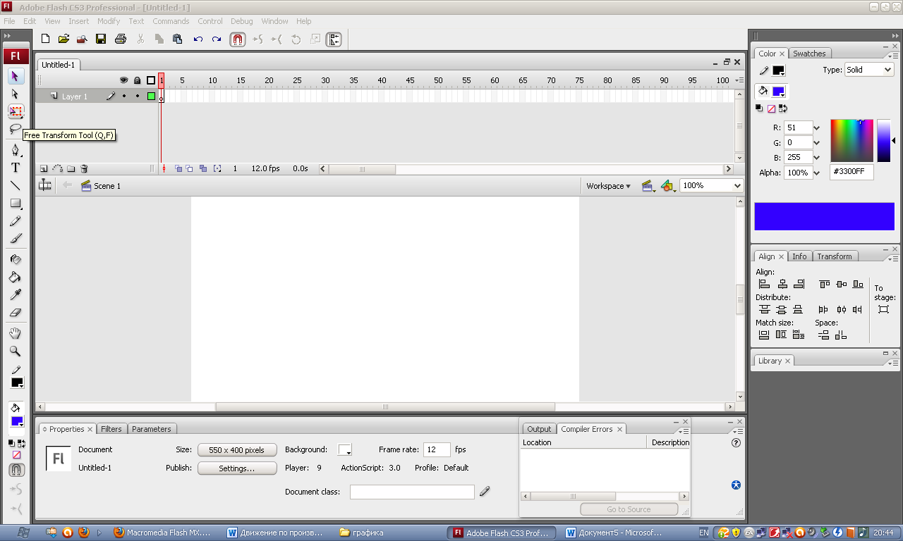Select the Brush tool
This screenshot has width=903, height=541.
click(x=16, y=239)
